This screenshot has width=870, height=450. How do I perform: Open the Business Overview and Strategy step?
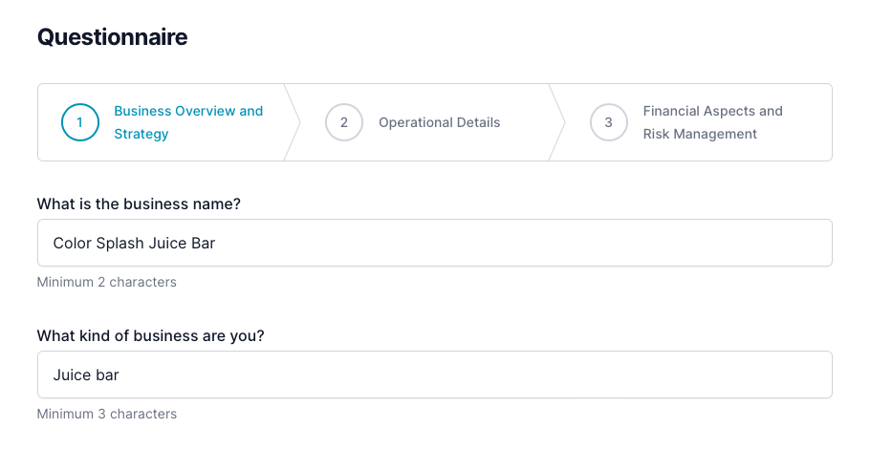click(x=188, y=112)
